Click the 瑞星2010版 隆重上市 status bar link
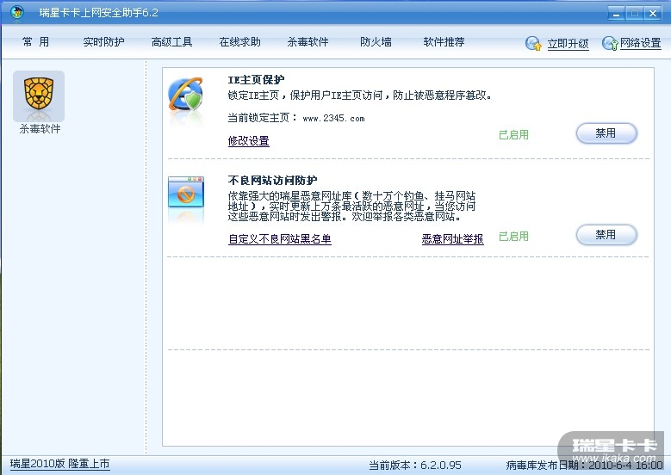671x475 pixels. click(60, 464)
